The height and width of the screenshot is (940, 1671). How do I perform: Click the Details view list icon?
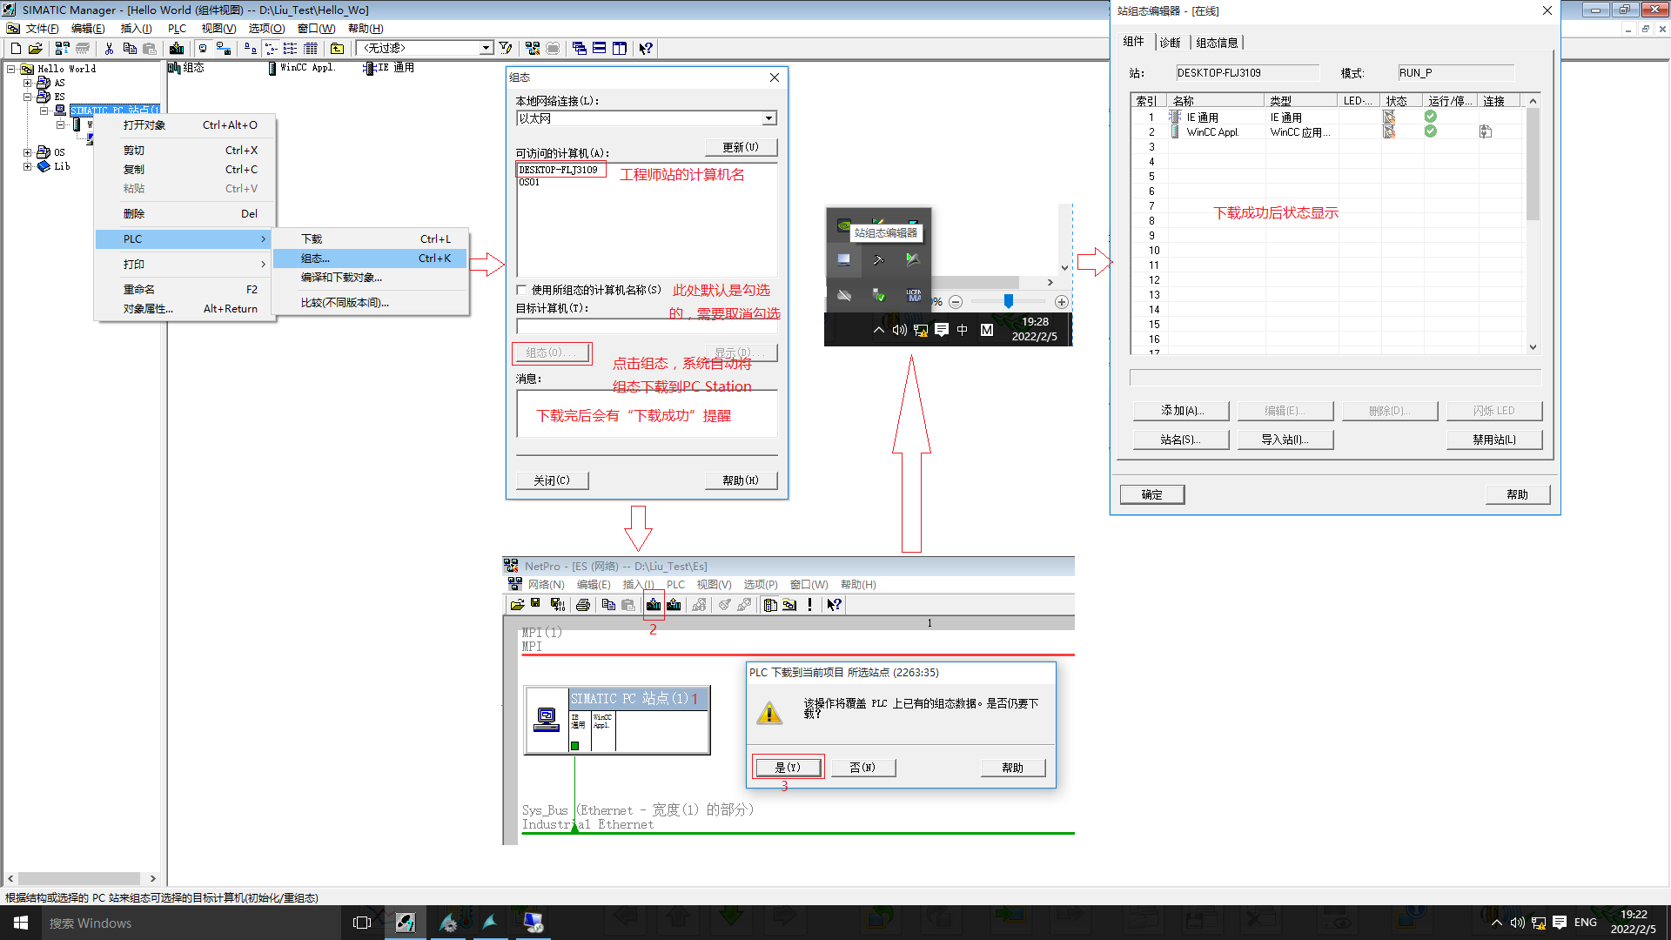pos(311,49)
